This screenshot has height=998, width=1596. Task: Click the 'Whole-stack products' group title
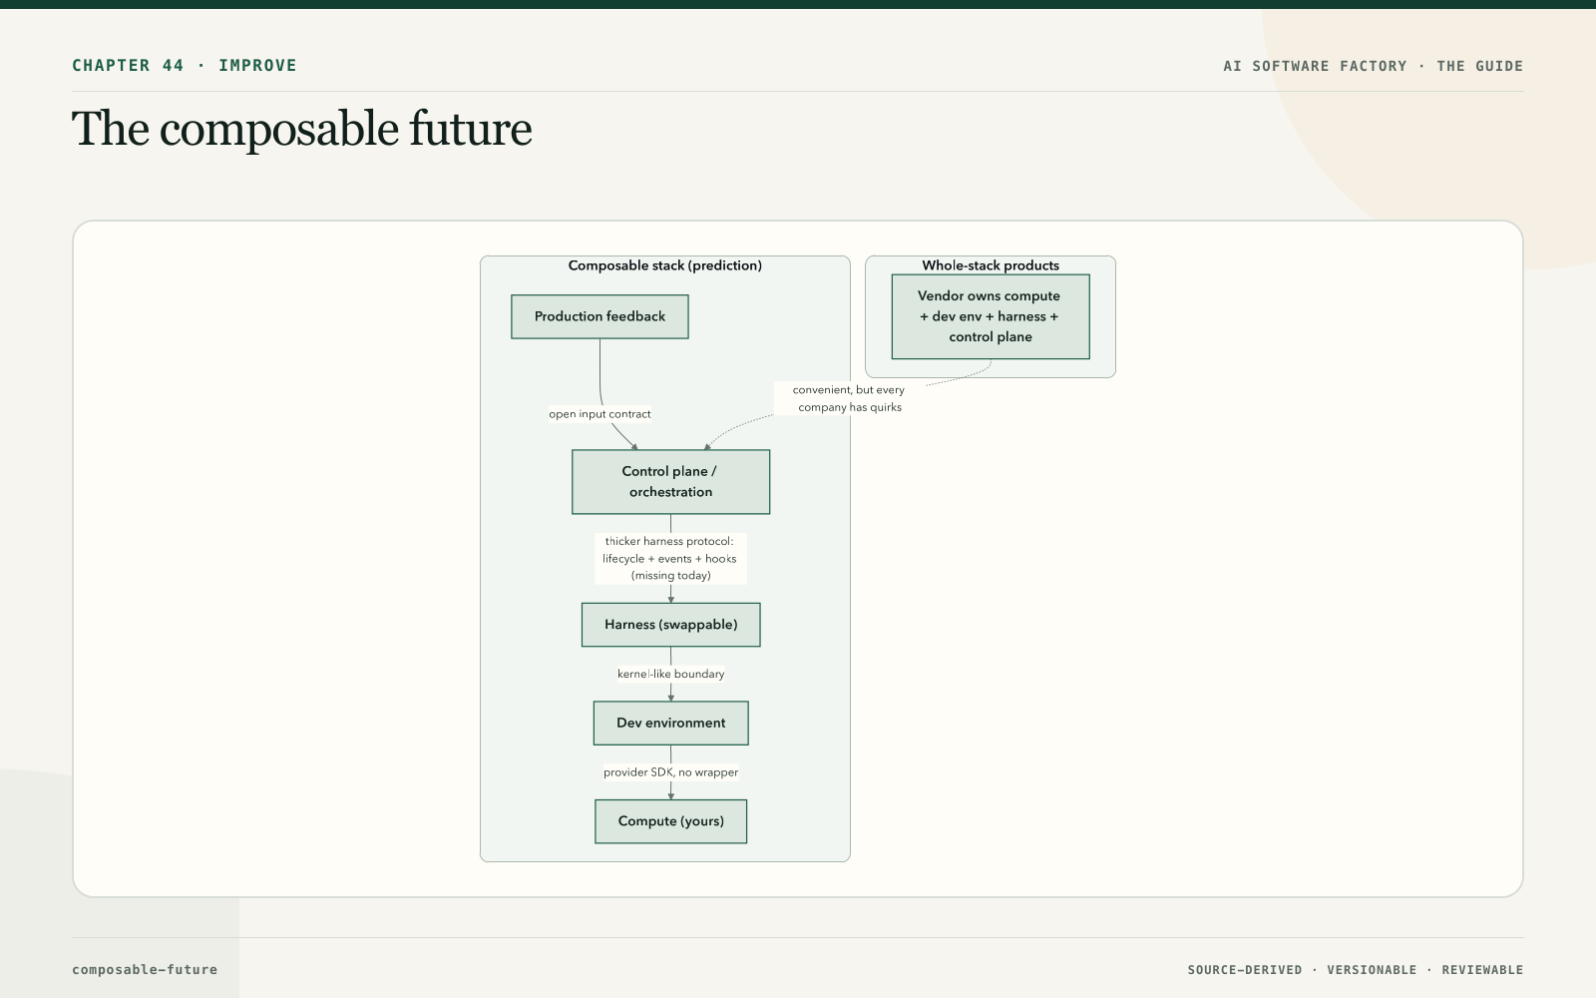pyautogui.click(x=991, y=265)
